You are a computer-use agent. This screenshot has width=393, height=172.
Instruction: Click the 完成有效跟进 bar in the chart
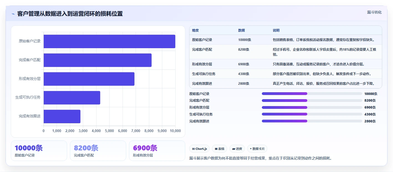tap(62, 116)
